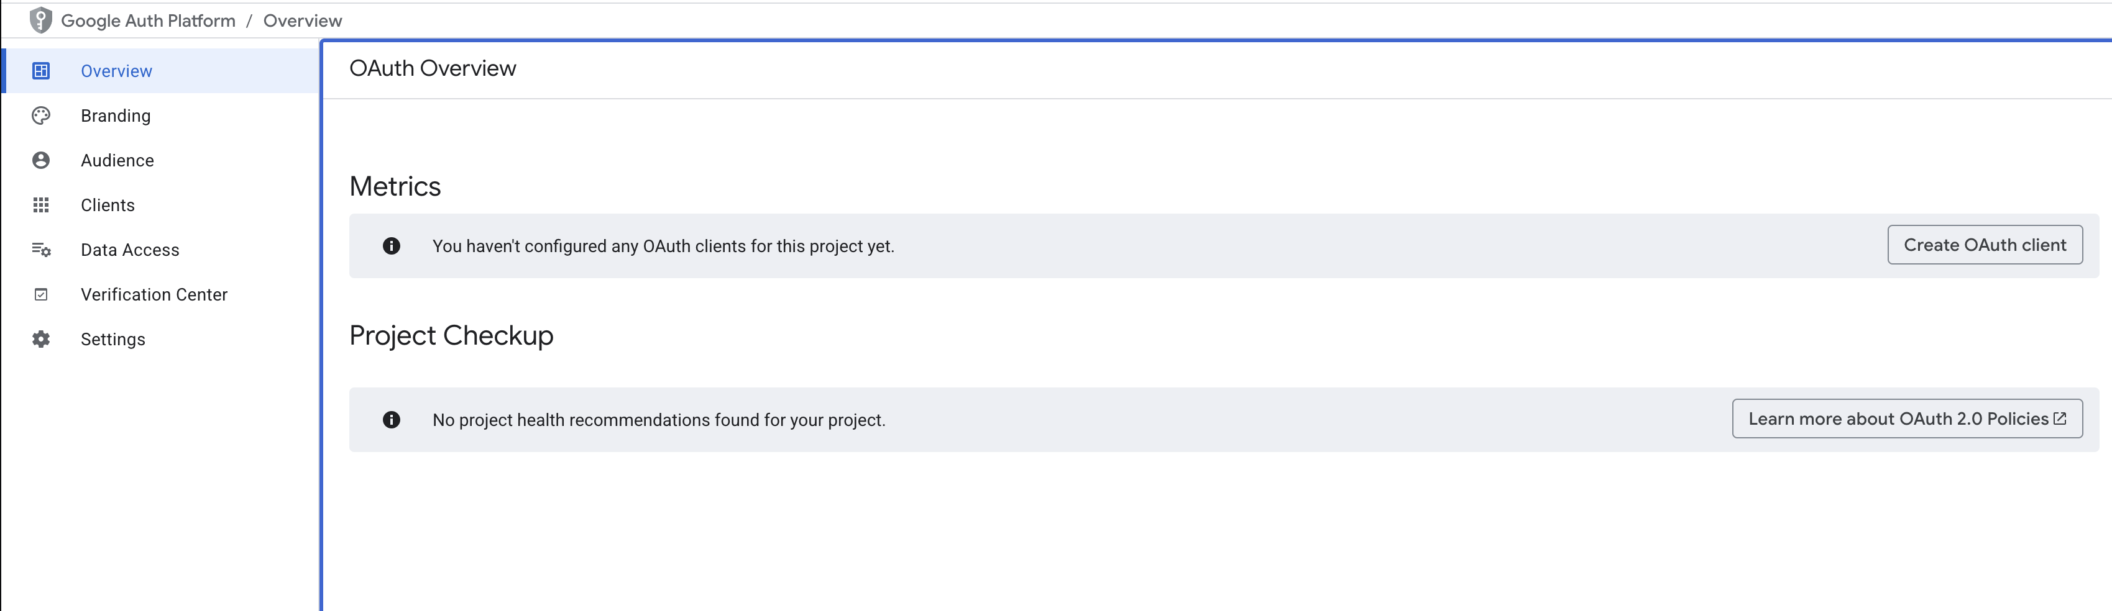Select the Branding palette icon
The width and height of the screenshot is (2112, 611).
41,115
